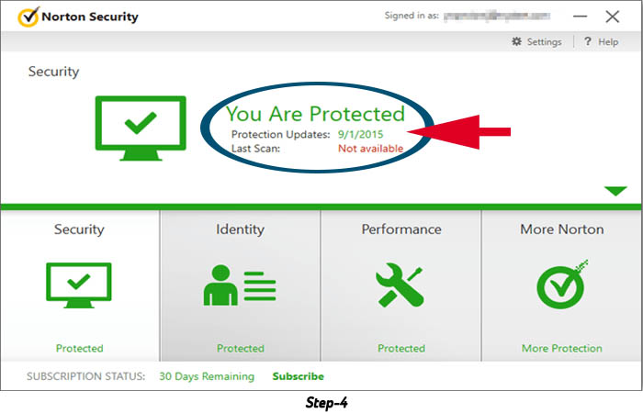643x413 pixels.
Task: Click the "Not available" last scan value
Action: (x=371, y=149)
